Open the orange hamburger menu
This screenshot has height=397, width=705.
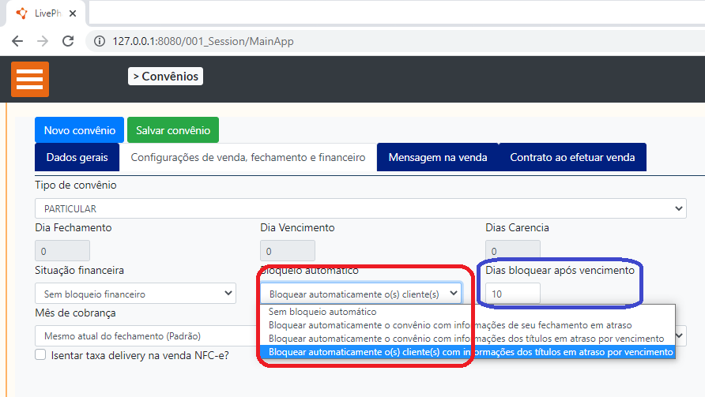pos(30,80)
